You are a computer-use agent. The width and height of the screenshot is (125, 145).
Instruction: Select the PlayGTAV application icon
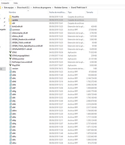tap(10, 65)
